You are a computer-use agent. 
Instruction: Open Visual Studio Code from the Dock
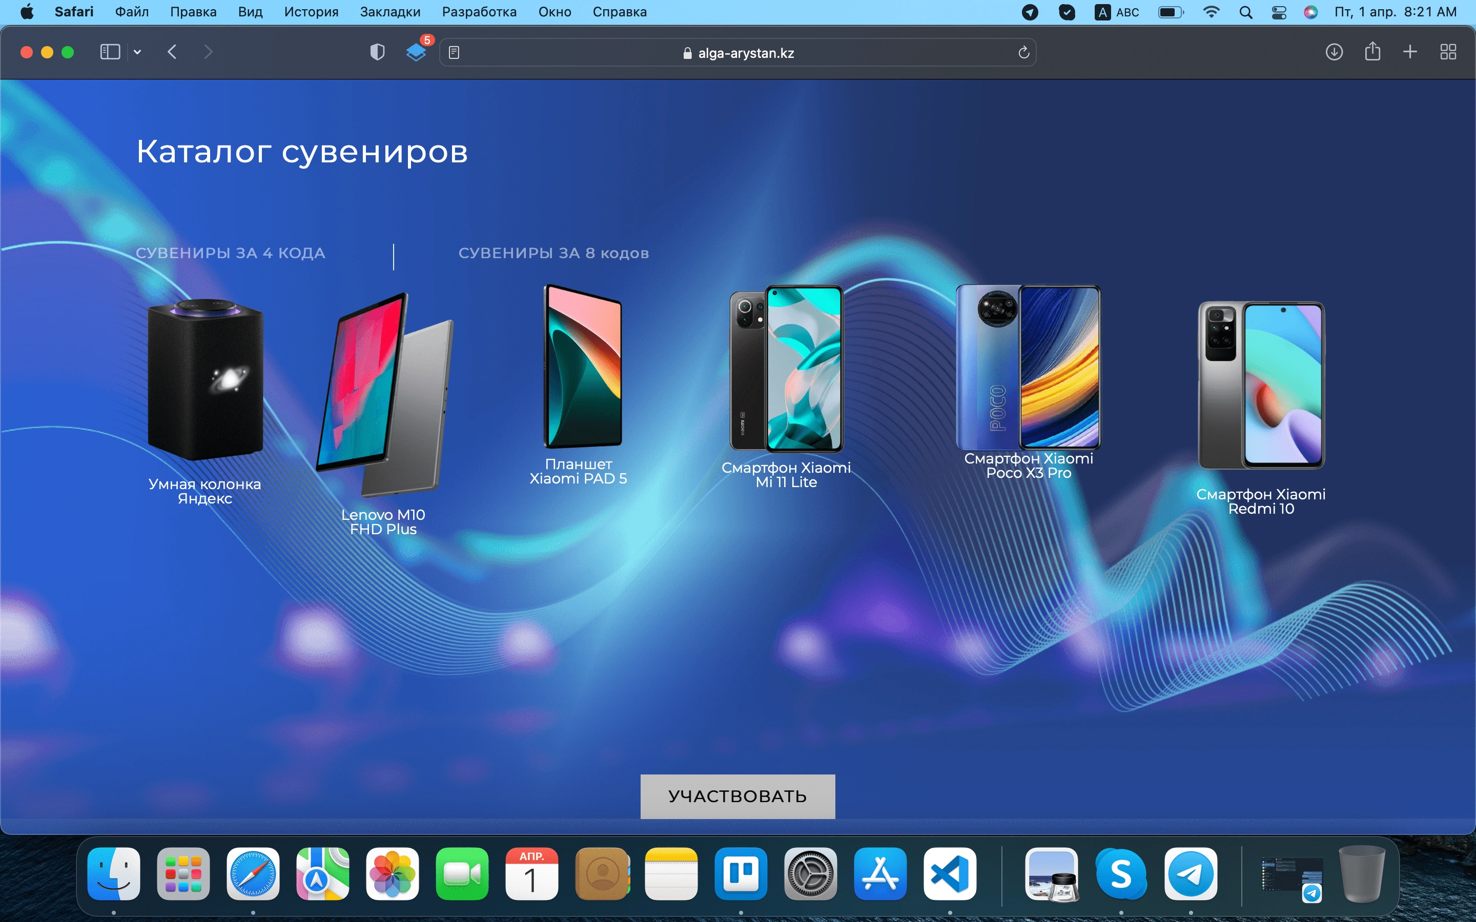(950, 874)
